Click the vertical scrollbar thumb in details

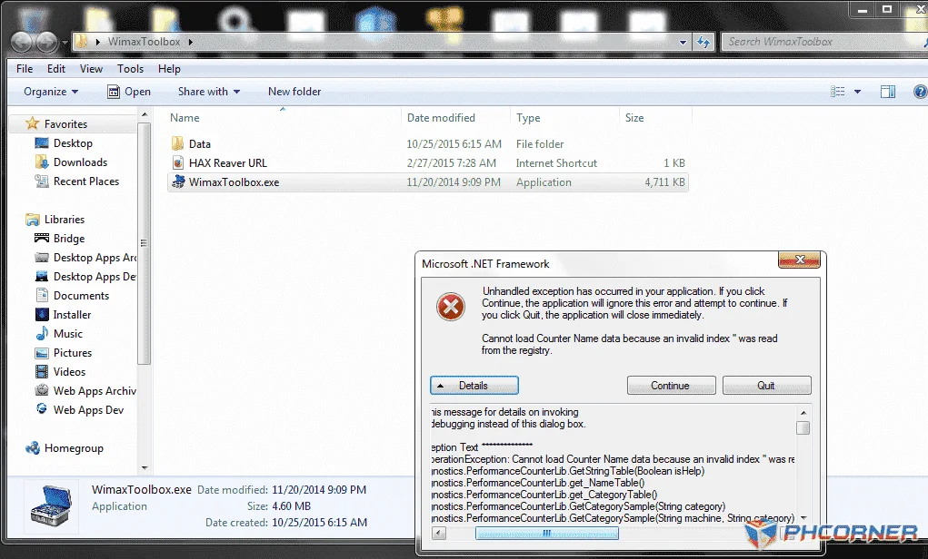pyautogui.click(x=803, y=427)
